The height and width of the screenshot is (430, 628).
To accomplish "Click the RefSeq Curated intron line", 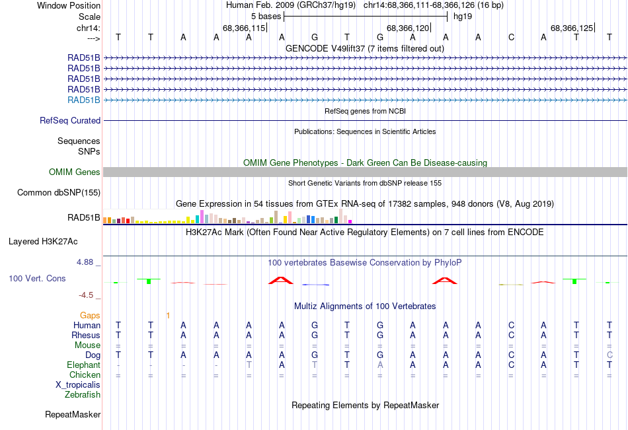I will pyautogui.click(x=365, y=120).
